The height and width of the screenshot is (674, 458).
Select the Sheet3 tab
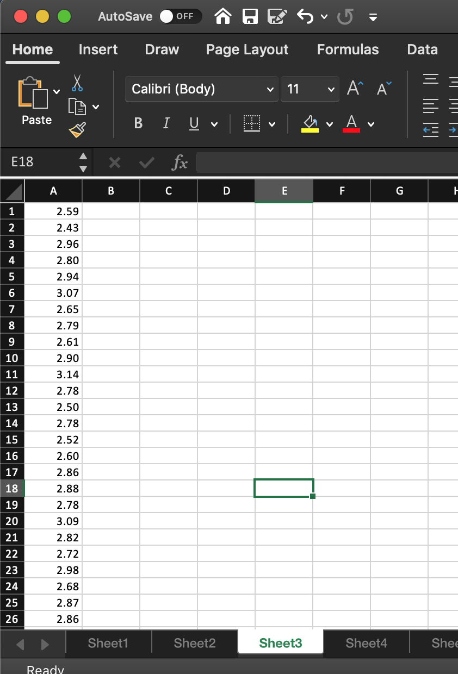point(281,643)
